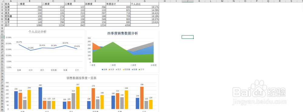Click the 二季度 table header cell
The height and width of the screenshot is (112, 303).
[x=53, y=4]
